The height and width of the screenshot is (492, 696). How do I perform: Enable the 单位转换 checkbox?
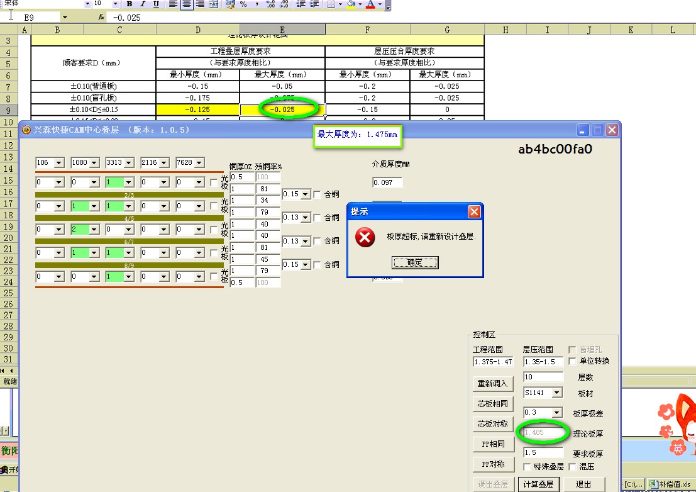point(572,361)
